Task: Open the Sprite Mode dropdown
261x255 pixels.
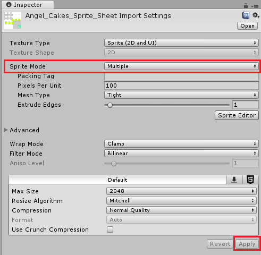Action: [181, 66]
